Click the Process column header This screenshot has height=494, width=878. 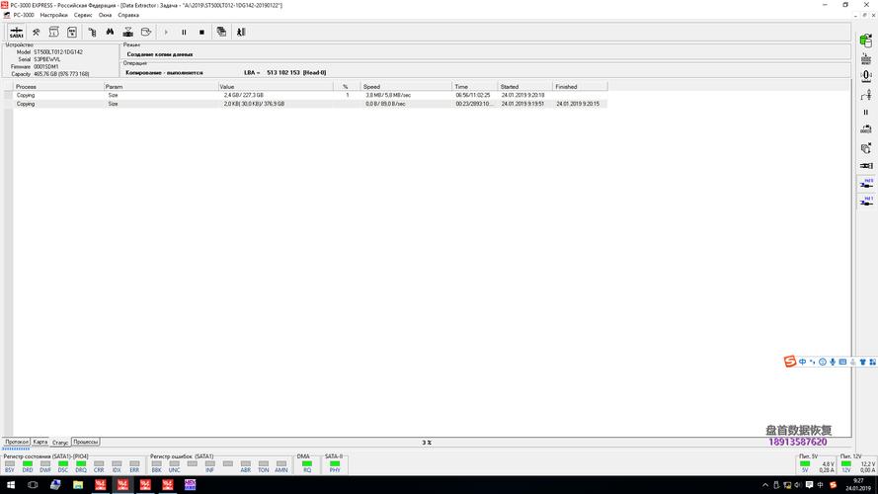click(26, 87)
